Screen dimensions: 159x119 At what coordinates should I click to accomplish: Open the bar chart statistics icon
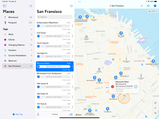pos(71,114)
